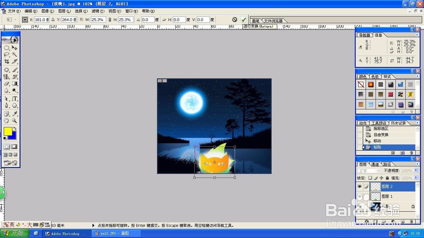Image resolution: width=424 pixels, height=238 pixels.
Task: Select the Brush tool
Action: click(14, 70)
